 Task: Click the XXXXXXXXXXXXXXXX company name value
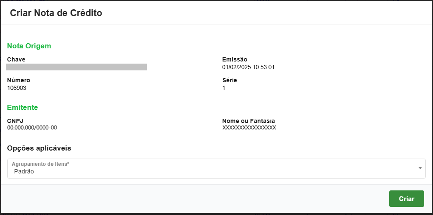click(249, 128)
